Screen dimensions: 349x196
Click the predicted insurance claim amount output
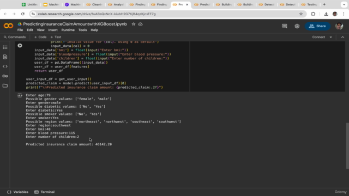[69, 144]
